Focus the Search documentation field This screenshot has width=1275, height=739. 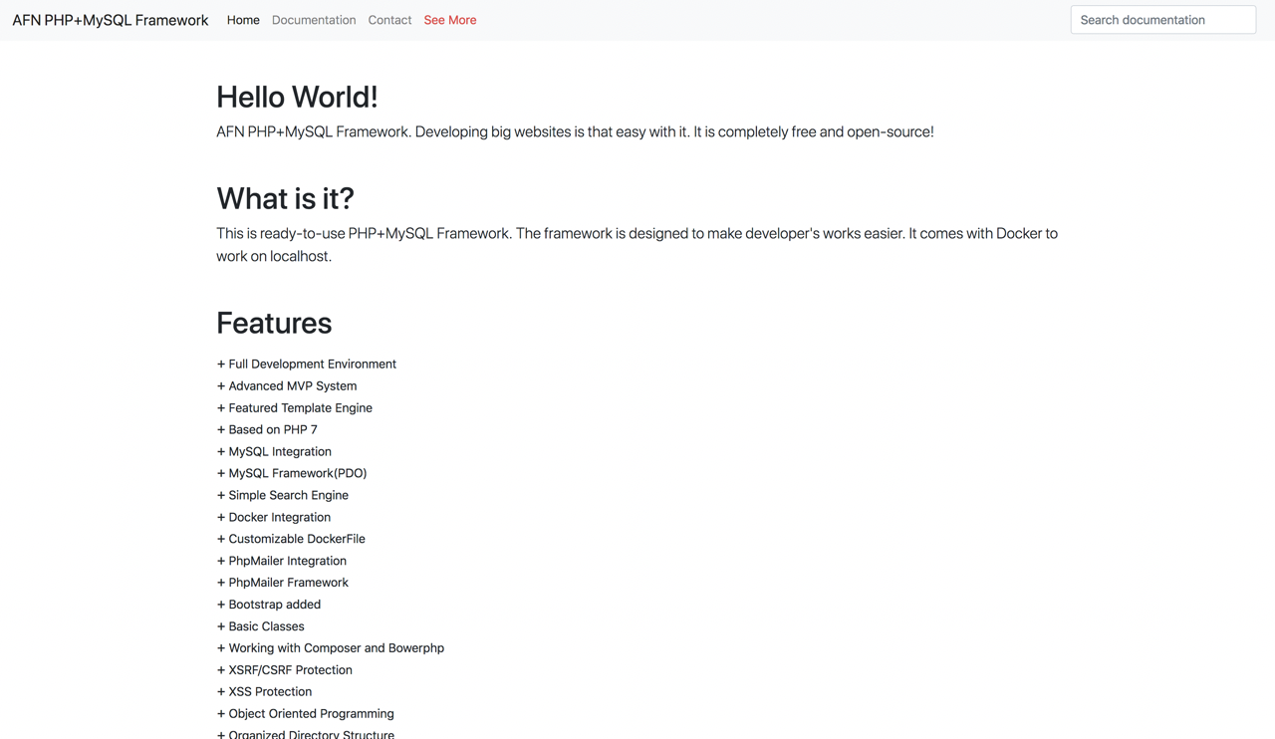click(1163, 20)
